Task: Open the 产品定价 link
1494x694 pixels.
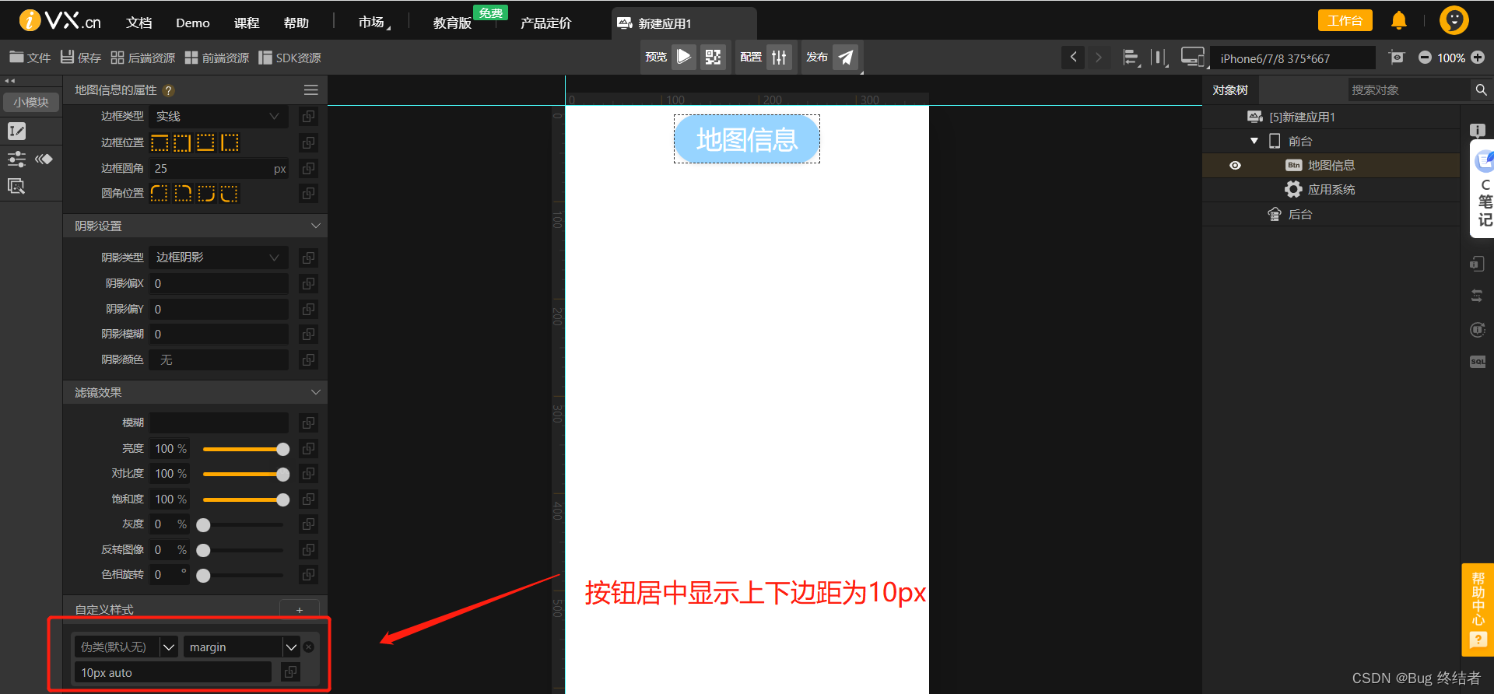Action: click(x=545, y=23)
